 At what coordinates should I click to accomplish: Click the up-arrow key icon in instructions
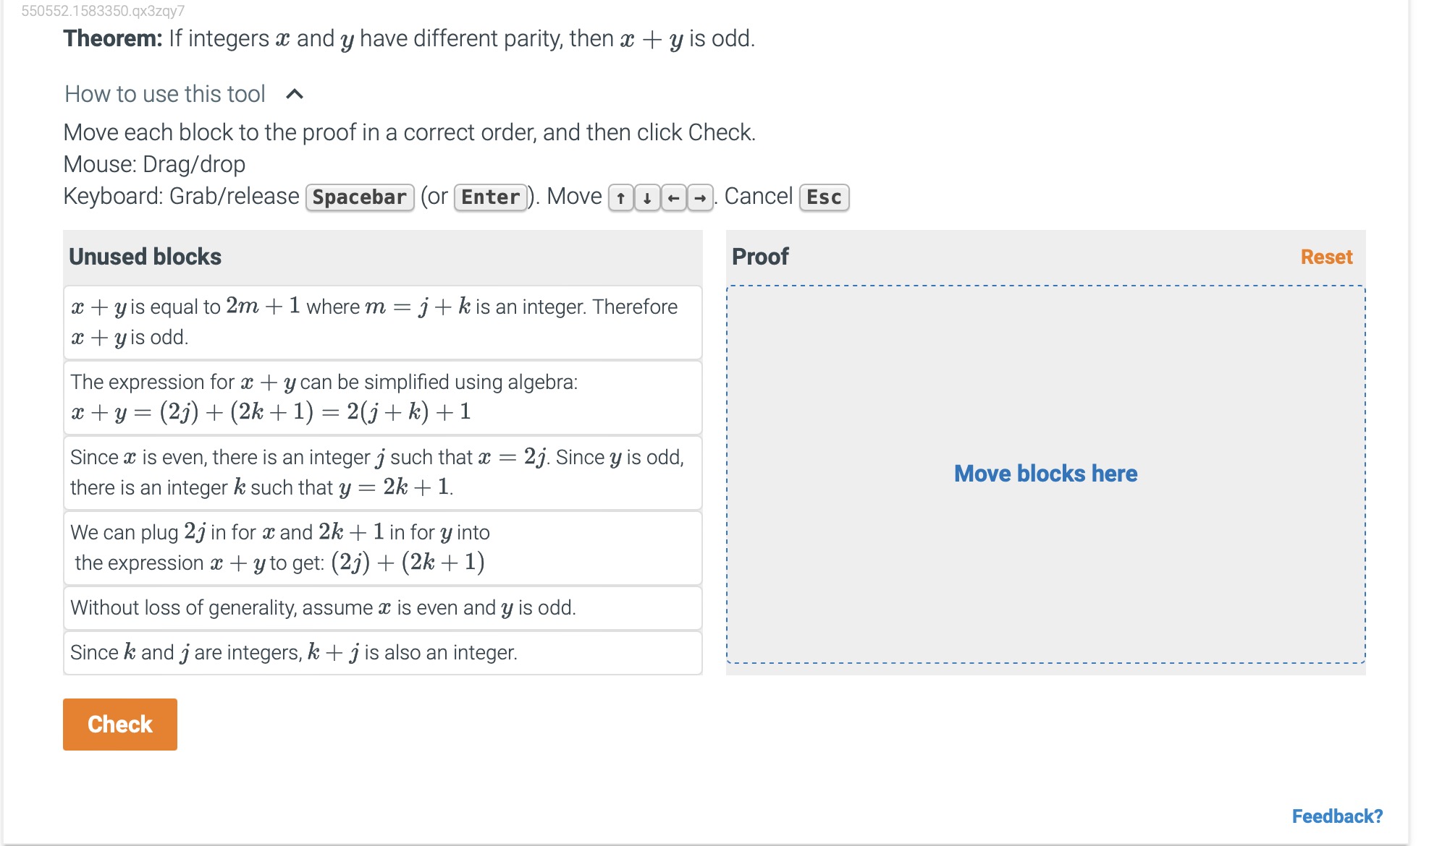click(621, 197)
